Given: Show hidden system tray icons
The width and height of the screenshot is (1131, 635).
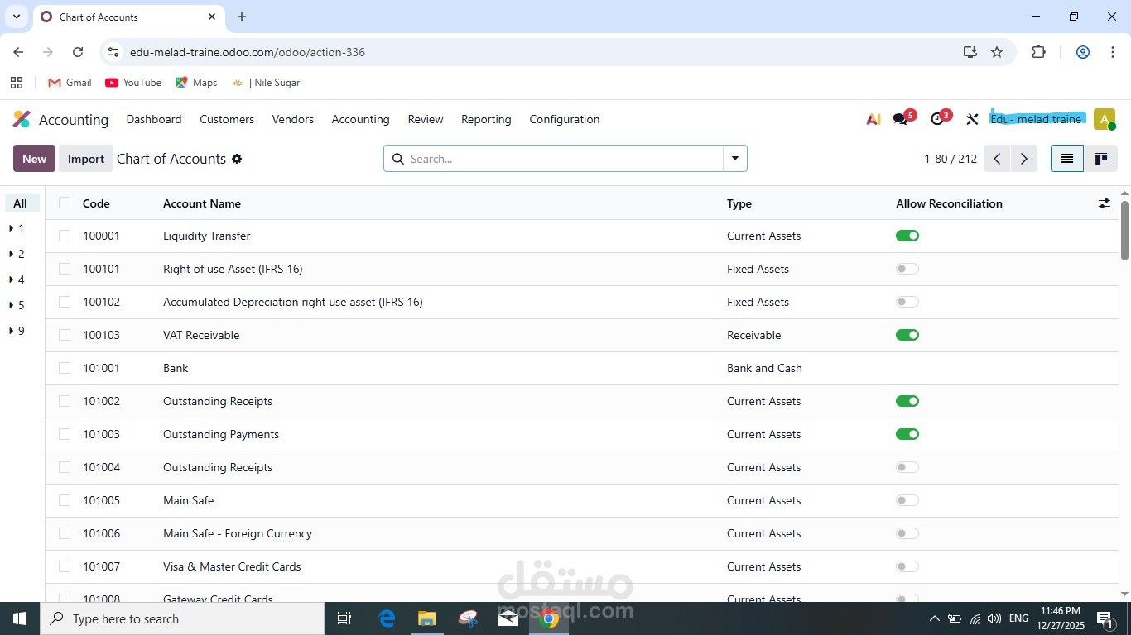Looking at the screenshot, I should tap(935, 618).
